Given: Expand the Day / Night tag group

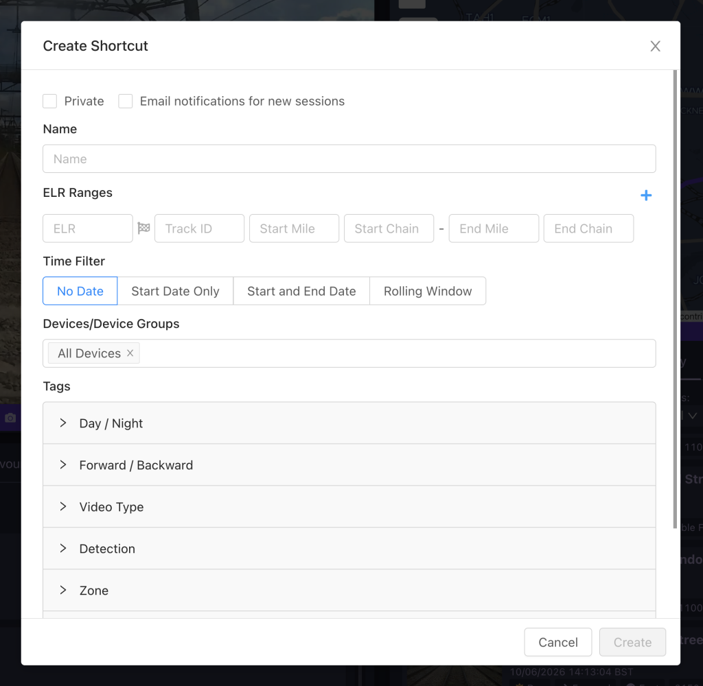Looking at the screenshot, I should point(349,423).
